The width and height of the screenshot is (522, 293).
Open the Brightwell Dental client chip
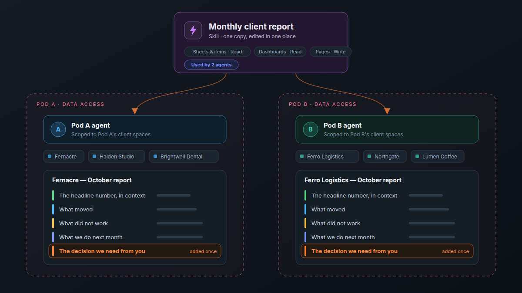coord(184,156)
